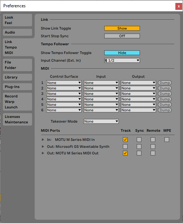Expand the MOTU M Series MIDI Out port
Viewport: 183px width, 223px height.
pos(43,153)
